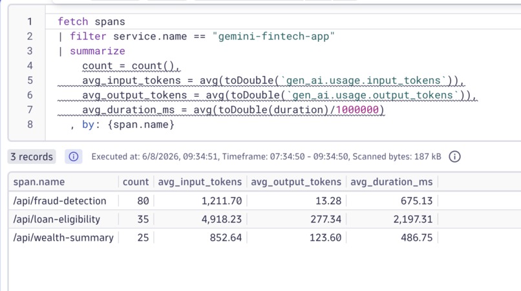Viewport: 521px width, 291px height.
Task: Sort by the avg_input_tokens column header
Action: click(200, 182)
